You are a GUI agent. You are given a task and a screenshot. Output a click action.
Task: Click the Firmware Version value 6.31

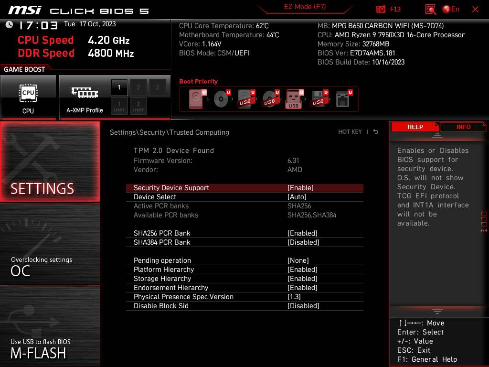tap(293, 161)
